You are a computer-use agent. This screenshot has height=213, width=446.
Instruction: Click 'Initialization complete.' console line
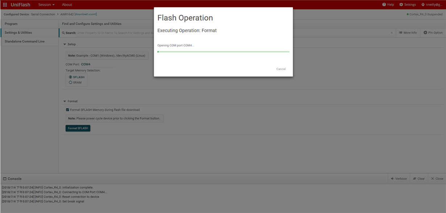[x=48, y=188]
